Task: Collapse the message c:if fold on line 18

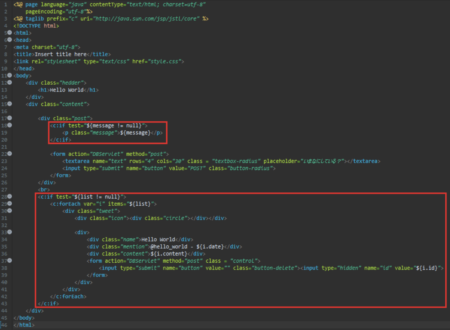Action: (10, 125)
